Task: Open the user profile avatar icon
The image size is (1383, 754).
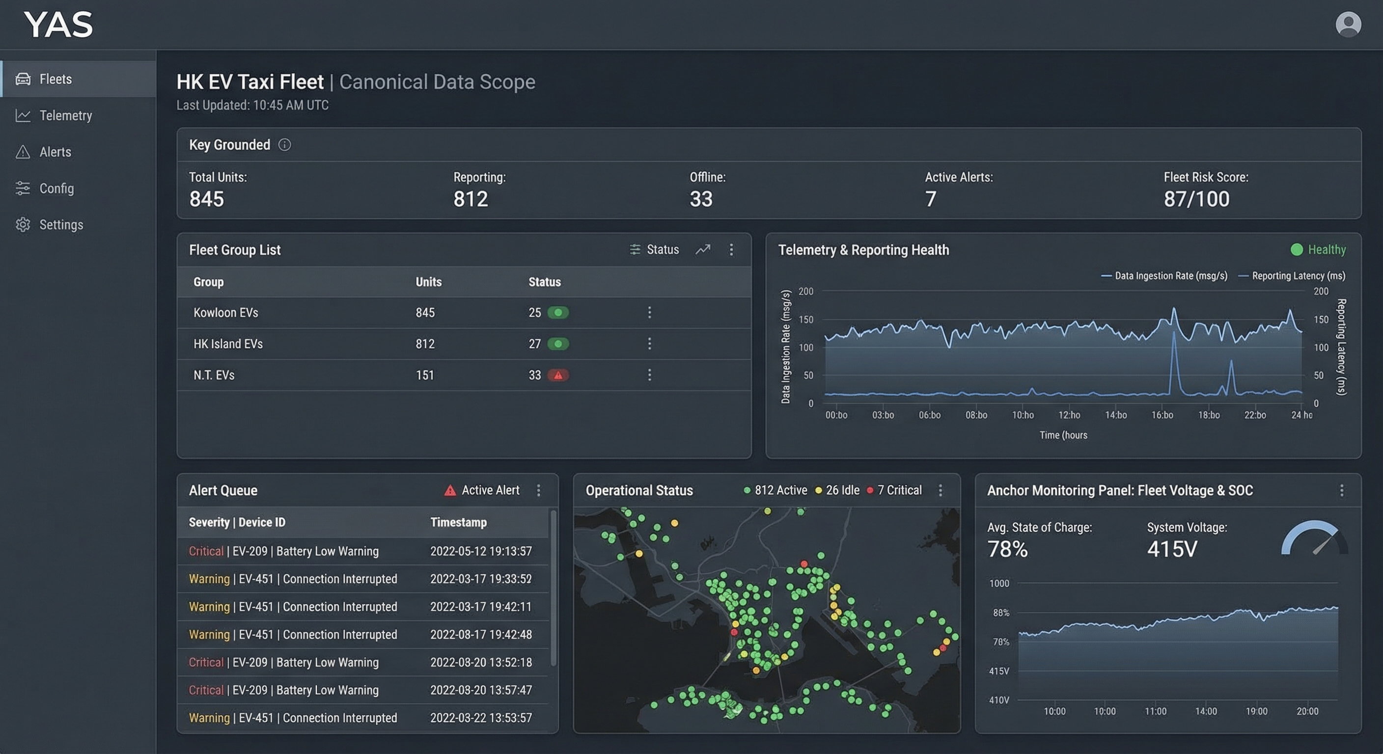Action: tap(1348, 25)
